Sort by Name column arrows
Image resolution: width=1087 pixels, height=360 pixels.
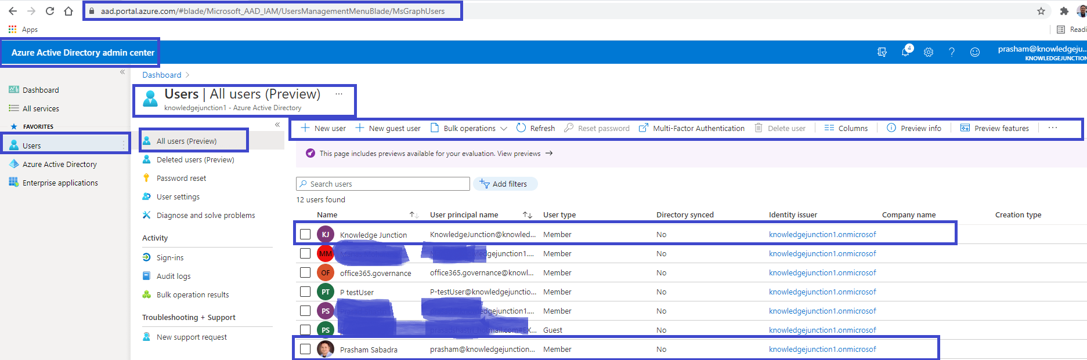(414, 215)
